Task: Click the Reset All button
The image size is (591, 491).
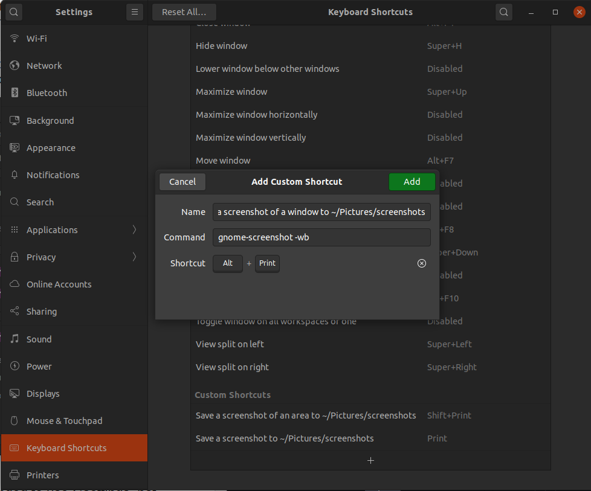Action: coord(184,11)
